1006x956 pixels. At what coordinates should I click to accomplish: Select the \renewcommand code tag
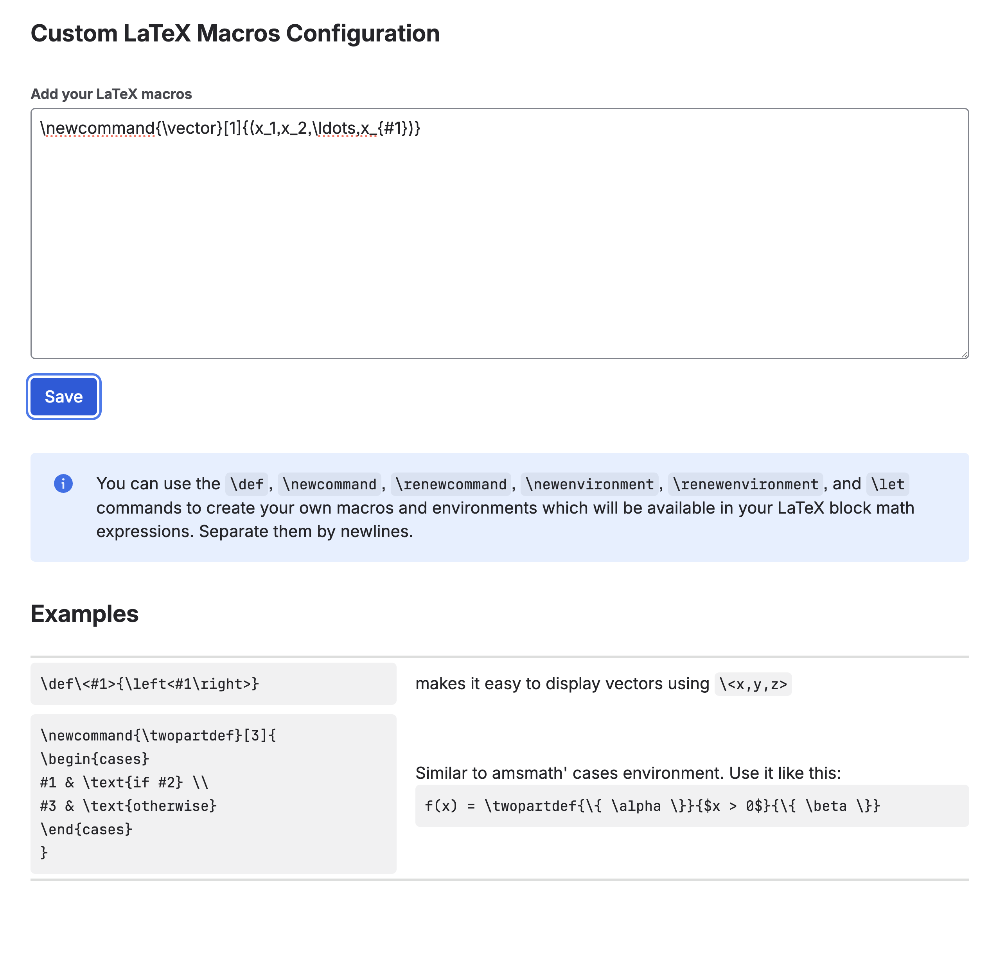point(451,484)
